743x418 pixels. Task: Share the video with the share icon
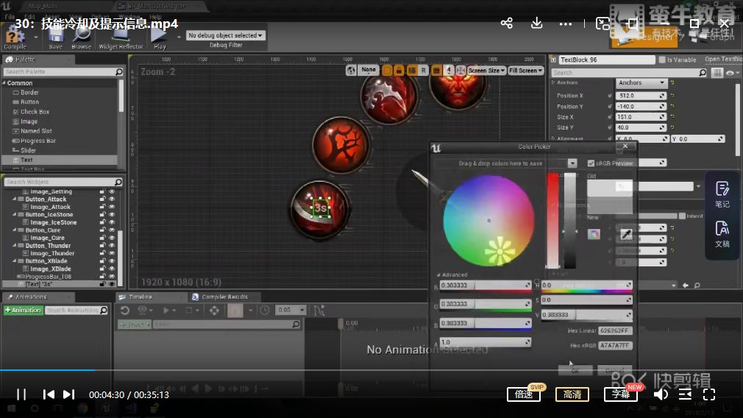pyautogui.click(x=507, y=24)
